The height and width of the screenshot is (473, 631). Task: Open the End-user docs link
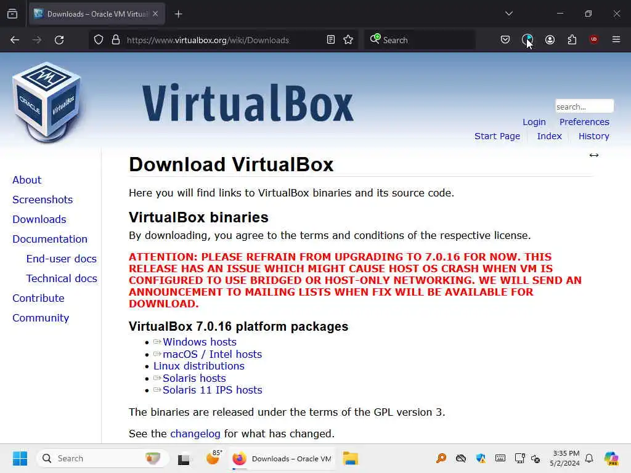(62, 259)
